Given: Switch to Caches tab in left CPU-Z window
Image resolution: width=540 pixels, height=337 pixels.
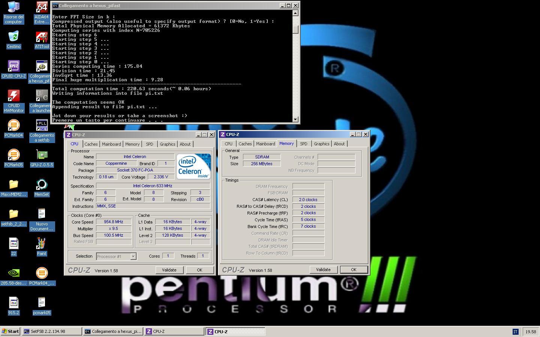Looking at the screenshot, I should [91, 144].
